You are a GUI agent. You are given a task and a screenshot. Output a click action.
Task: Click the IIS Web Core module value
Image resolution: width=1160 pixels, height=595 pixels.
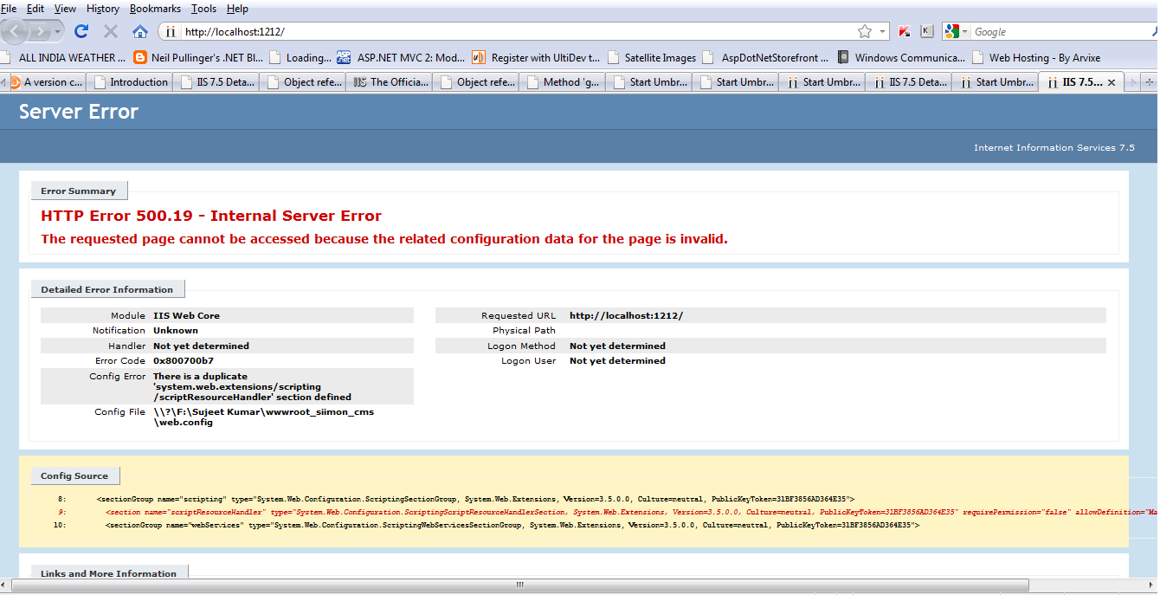186,316
